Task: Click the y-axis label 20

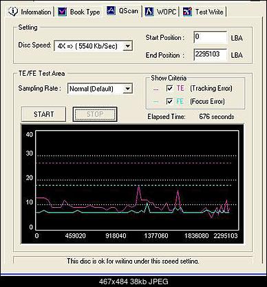Action: [x=30, y=178]
